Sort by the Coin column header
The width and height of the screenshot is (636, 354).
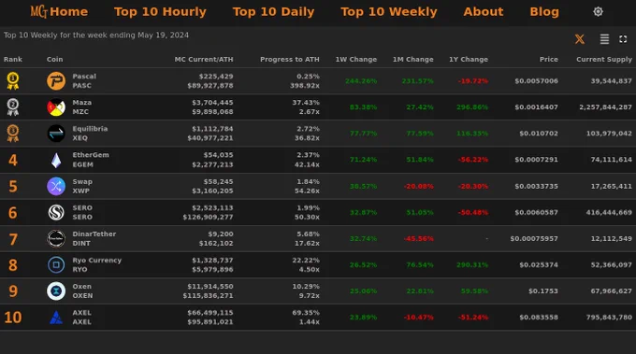pos(55,59)
